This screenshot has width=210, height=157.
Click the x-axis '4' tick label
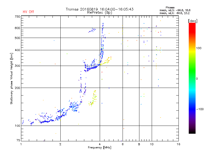tap(100, 144)
